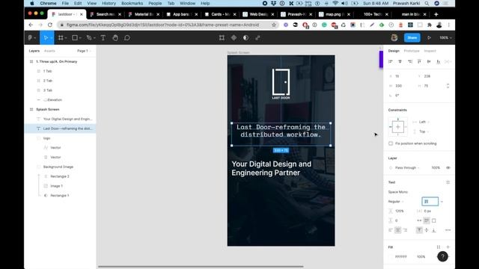The height and width of the screenshot is (269, 479).
Task: Set text vertical align middle
Action: coord(427,230)
